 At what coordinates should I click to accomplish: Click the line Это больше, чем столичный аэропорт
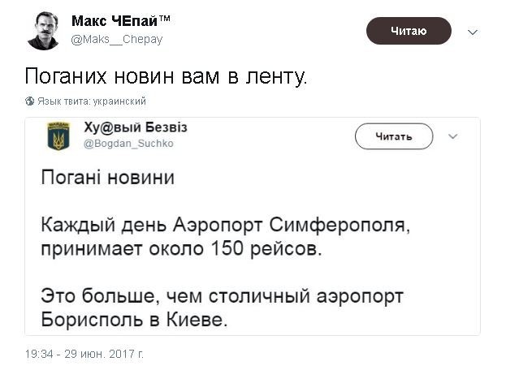coord(222,295)
